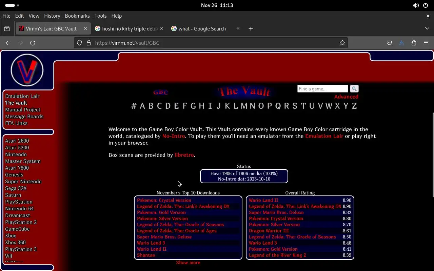Open Dragon Warrior III in Overall Rating
Image resolution: width=434 pixels, height=271 pixels.
(x=269, y=231)
